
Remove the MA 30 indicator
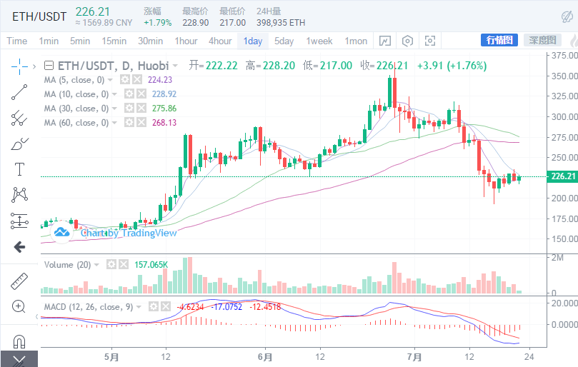[141, 109]
